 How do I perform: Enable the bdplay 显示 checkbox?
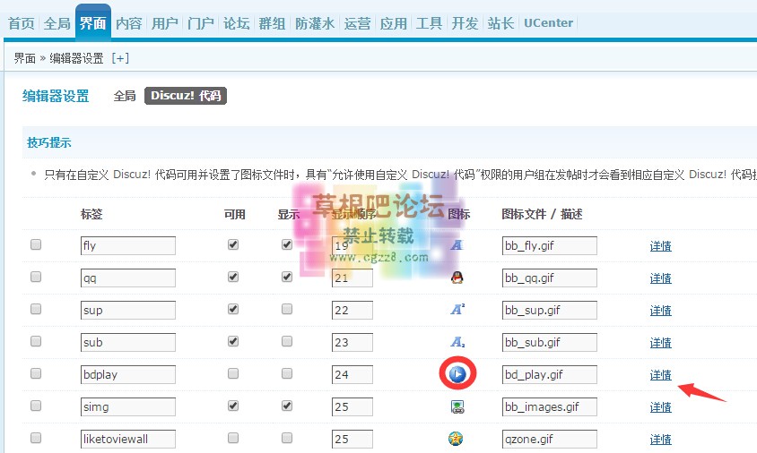pos(287,373)
